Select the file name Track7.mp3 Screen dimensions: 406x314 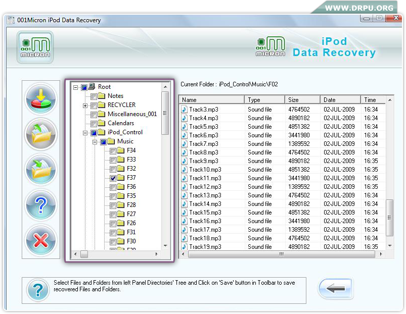[x=204, y=144]
